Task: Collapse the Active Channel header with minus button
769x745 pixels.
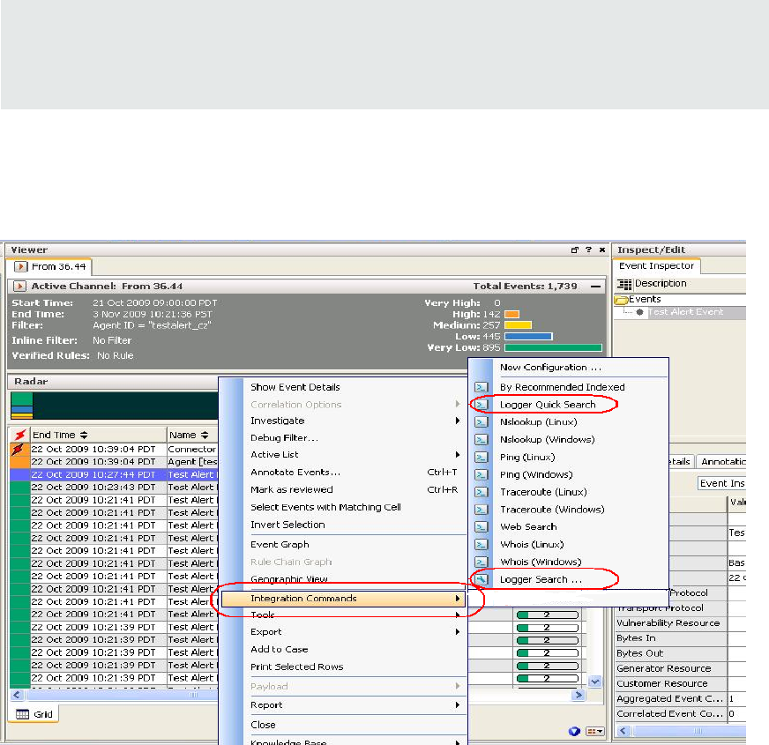Action: [595, 286]
